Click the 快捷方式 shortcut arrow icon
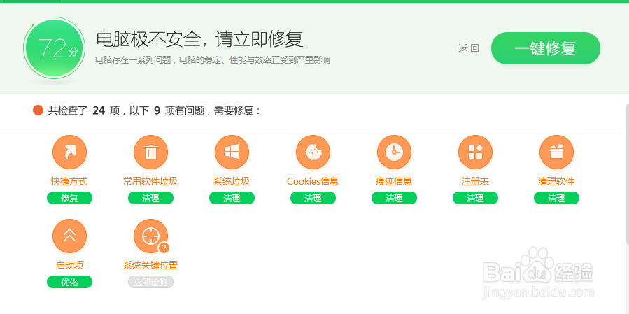 (69, 152)
